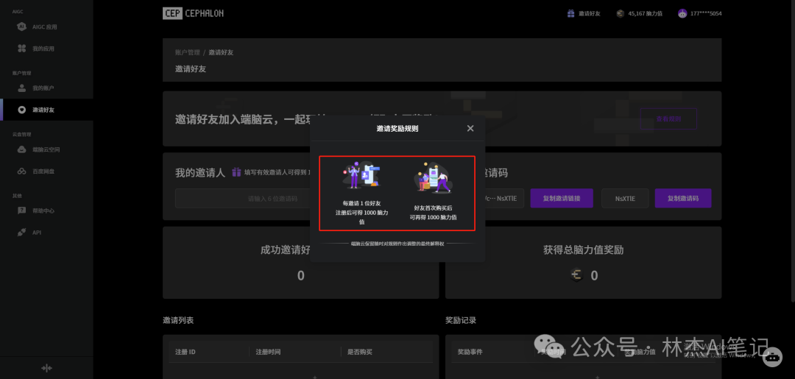Click the gift icon beside 我的邀请人
The height and width of the screenshot is (379, 795).
[x=236, y=172]
